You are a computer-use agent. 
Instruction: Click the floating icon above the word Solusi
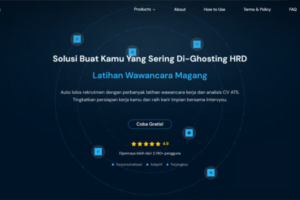77,38
